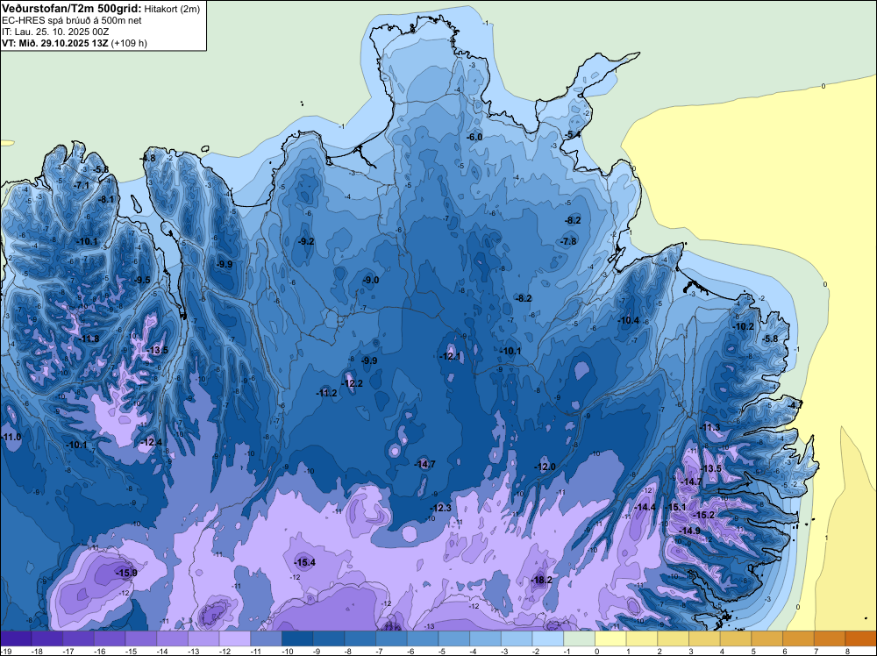Image resolution: width=877 pixels, height=656 pixels.
Task: Select the -9.2 temperature label
Action: [305, 241]
